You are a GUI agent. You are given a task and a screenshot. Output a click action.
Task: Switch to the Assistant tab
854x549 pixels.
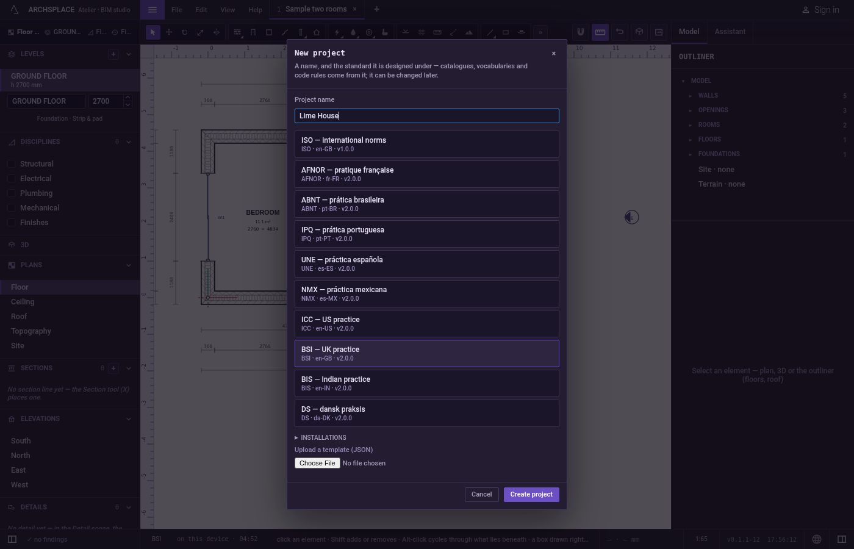pos(730,32)
